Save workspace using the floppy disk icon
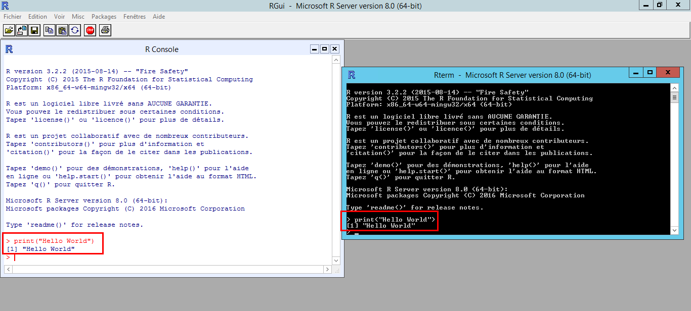 (34, 30)
